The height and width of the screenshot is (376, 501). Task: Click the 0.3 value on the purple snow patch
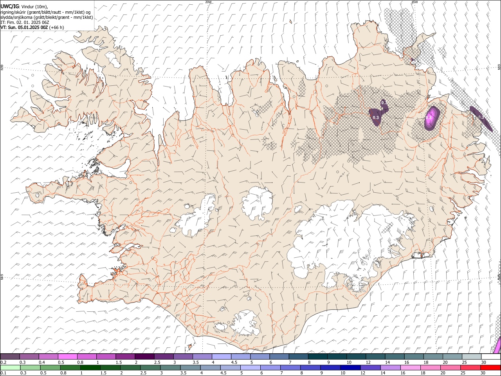click(376, 117)
